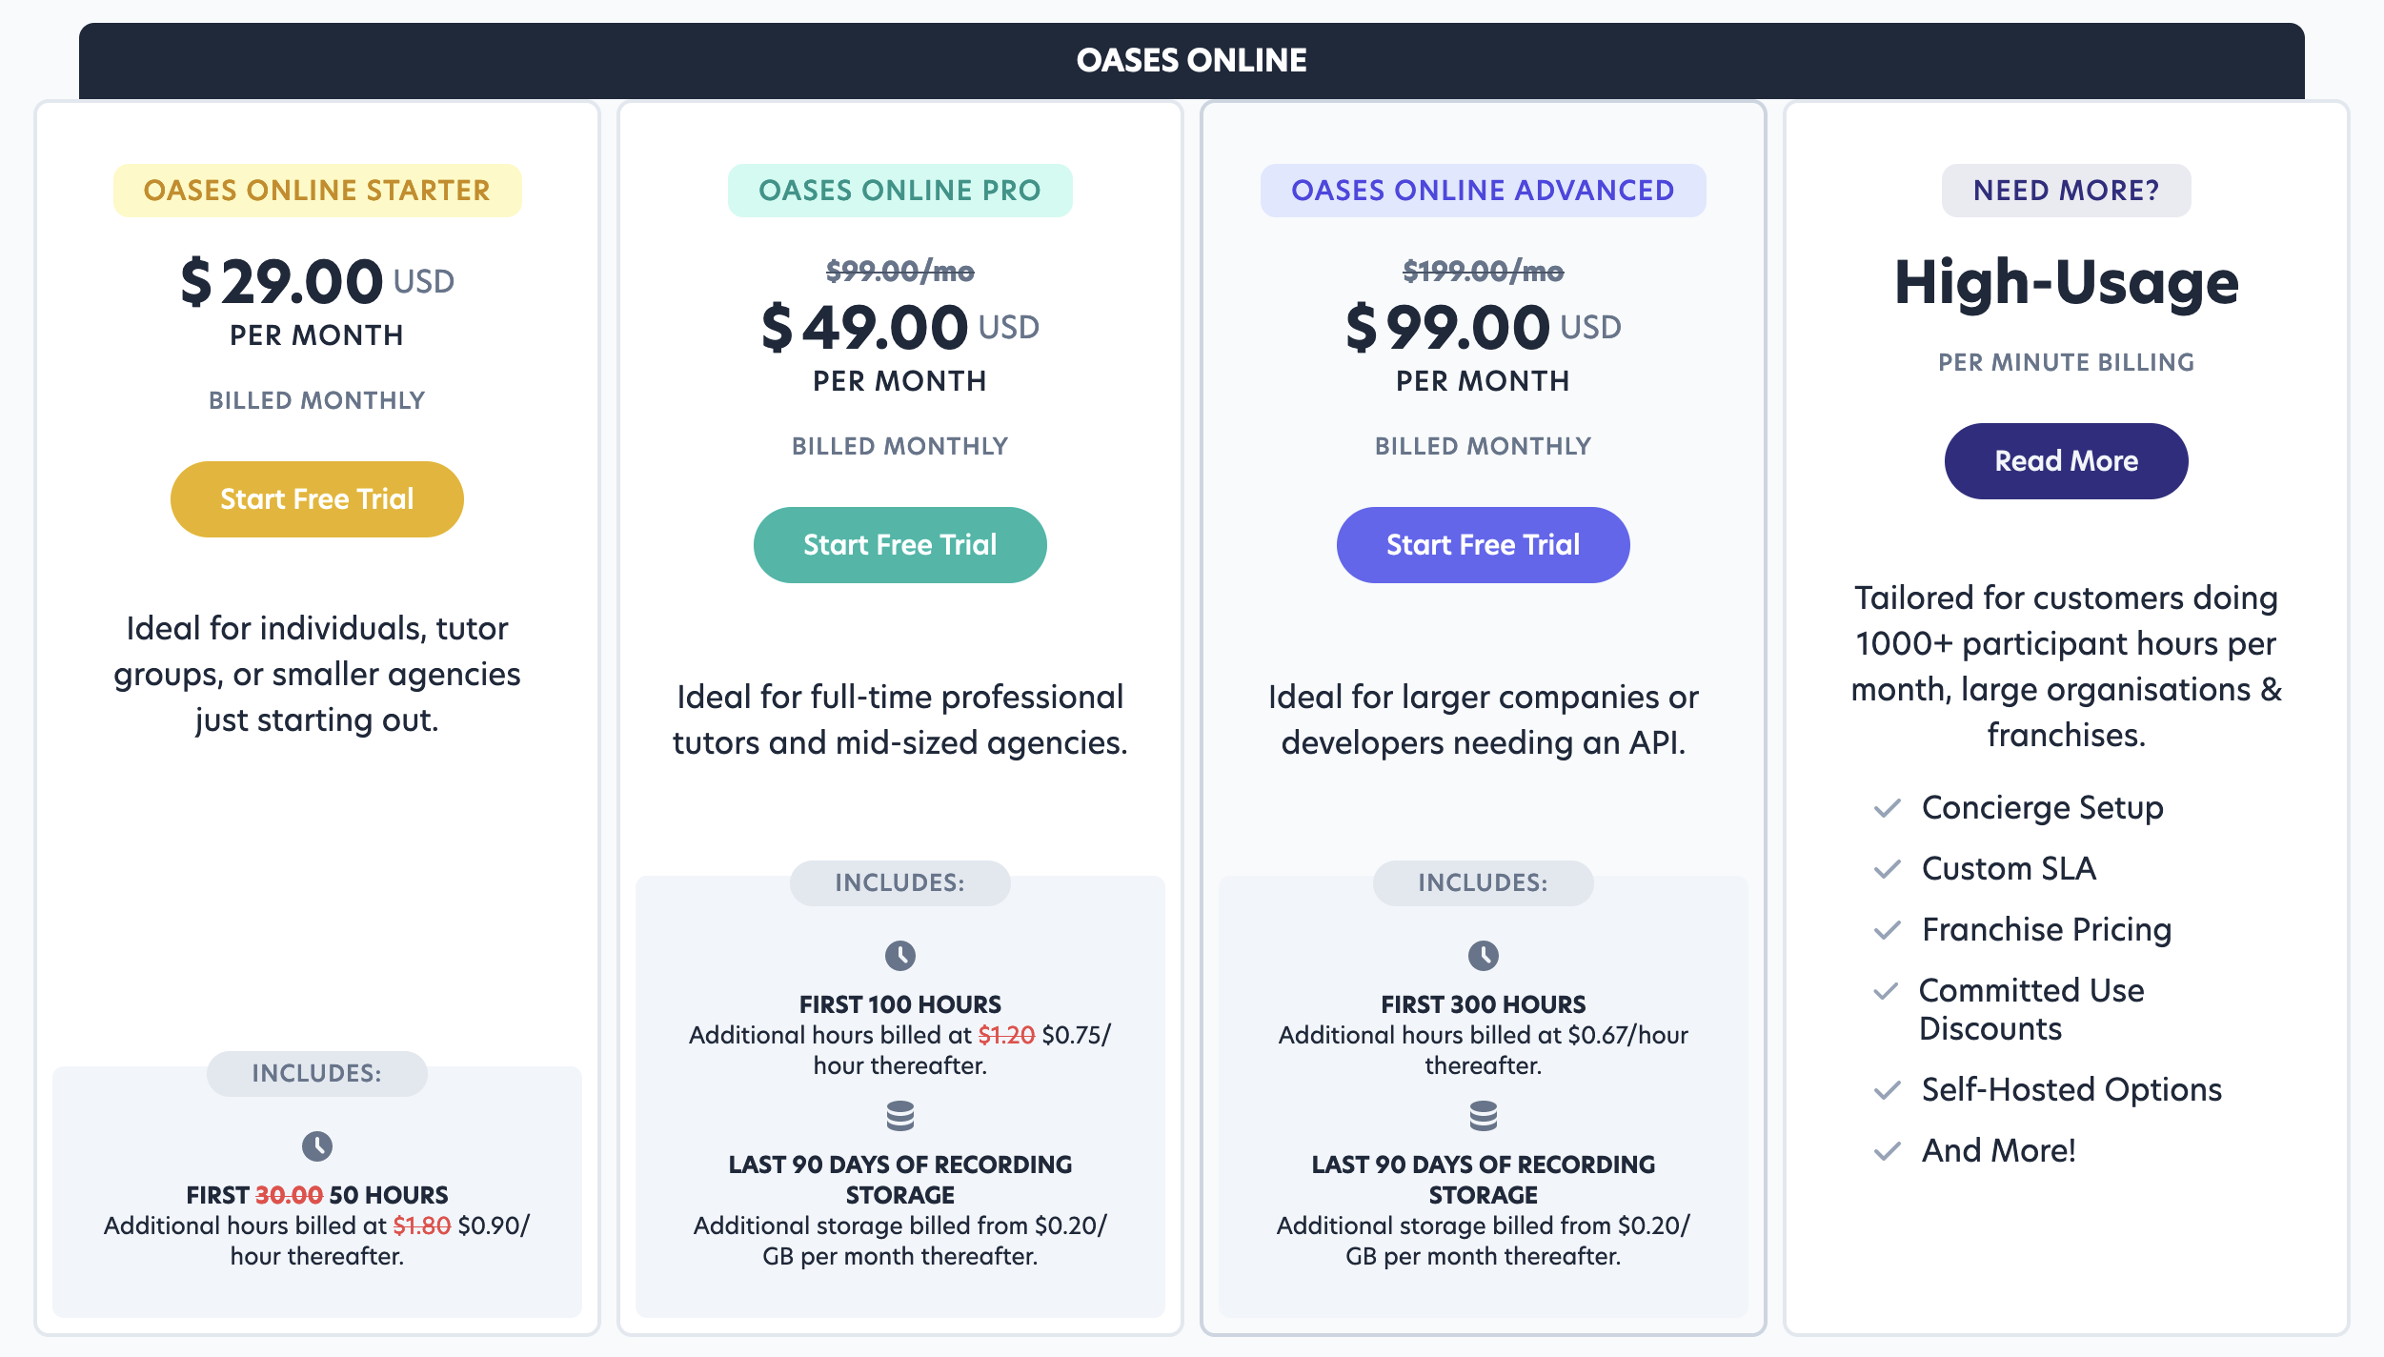Click the storage database icon in Advanced plan

pyautogui.click(x=1484, y=1115)
